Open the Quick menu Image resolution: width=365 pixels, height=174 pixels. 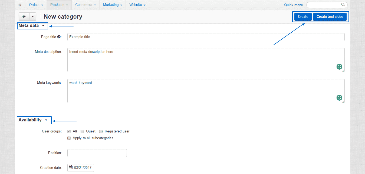point(293,5)
